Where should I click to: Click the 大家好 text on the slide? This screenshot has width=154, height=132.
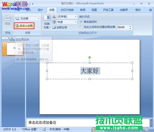(x=90, y=71)
